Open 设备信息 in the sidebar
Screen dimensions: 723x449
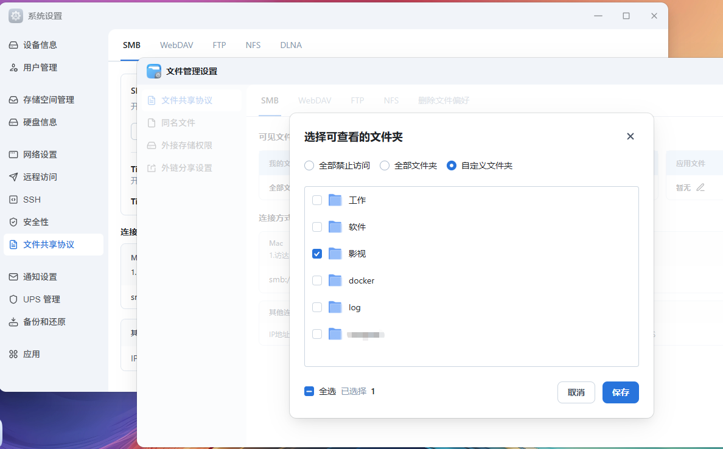coord(40,45)
